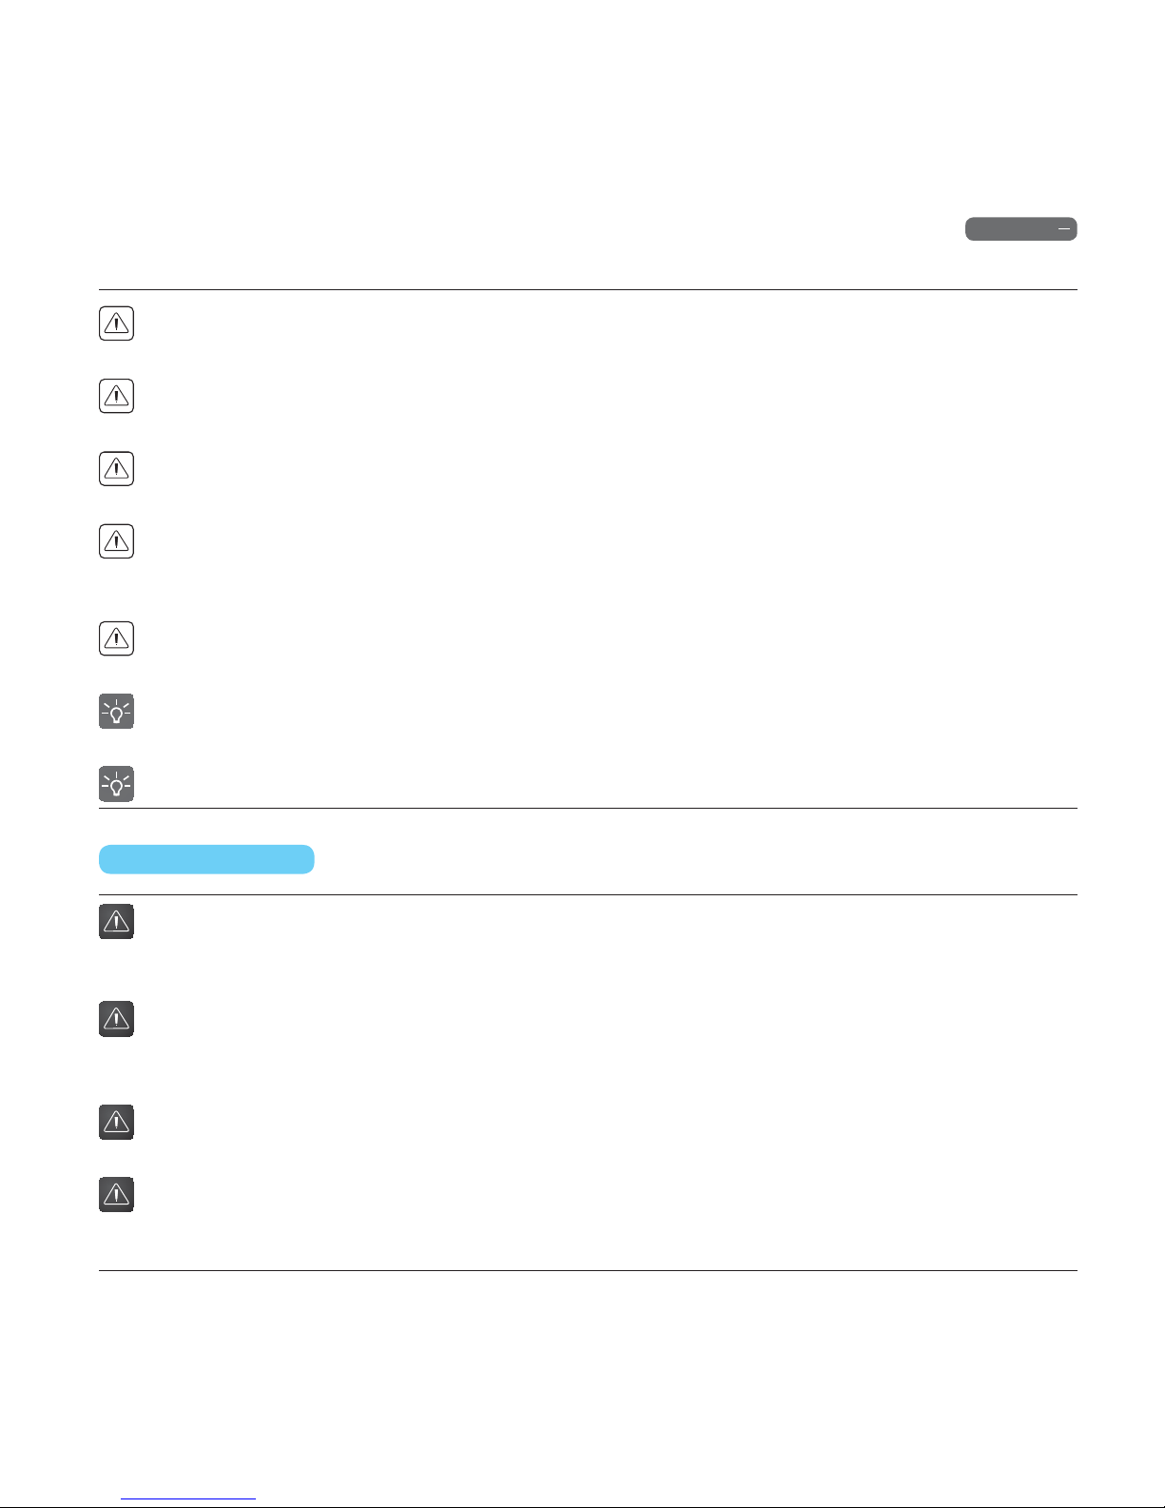The height and width of the screenshot is (1508, 1165).
Task: Click the horizontal rule above the first warning icon
Action: click(588, 290)
